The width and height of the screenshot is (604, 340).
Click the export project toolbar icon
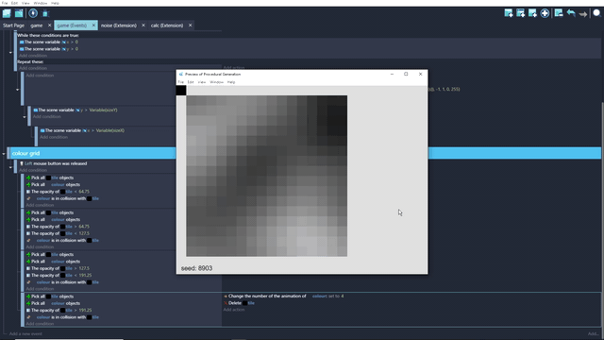coord(19,13)
